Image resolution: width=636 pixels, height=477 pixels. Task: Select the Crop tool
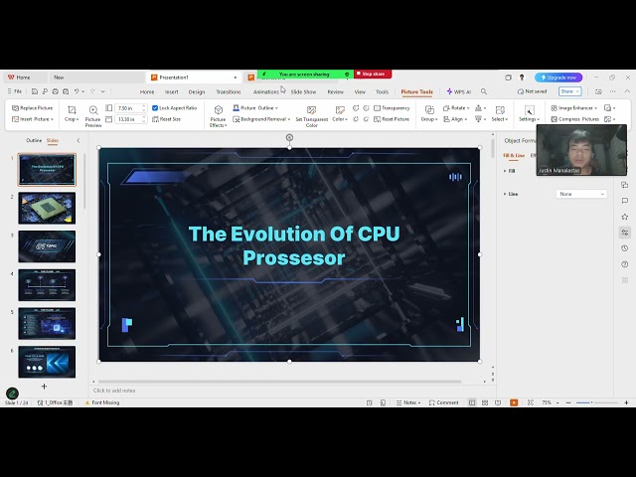tap(72, 112)
